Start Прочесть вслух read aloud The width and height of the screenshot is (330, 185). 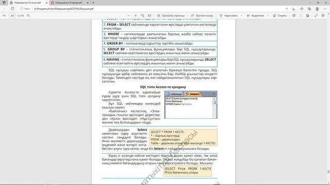tap(202, 15)
